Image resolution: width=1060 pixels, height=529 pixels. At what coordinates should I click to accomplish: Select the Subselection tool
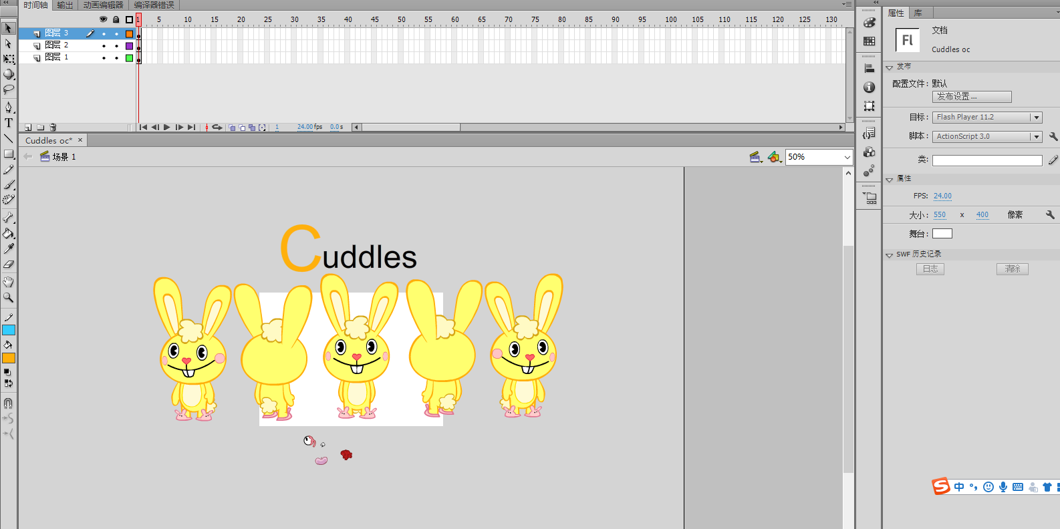tap(8, 43)
